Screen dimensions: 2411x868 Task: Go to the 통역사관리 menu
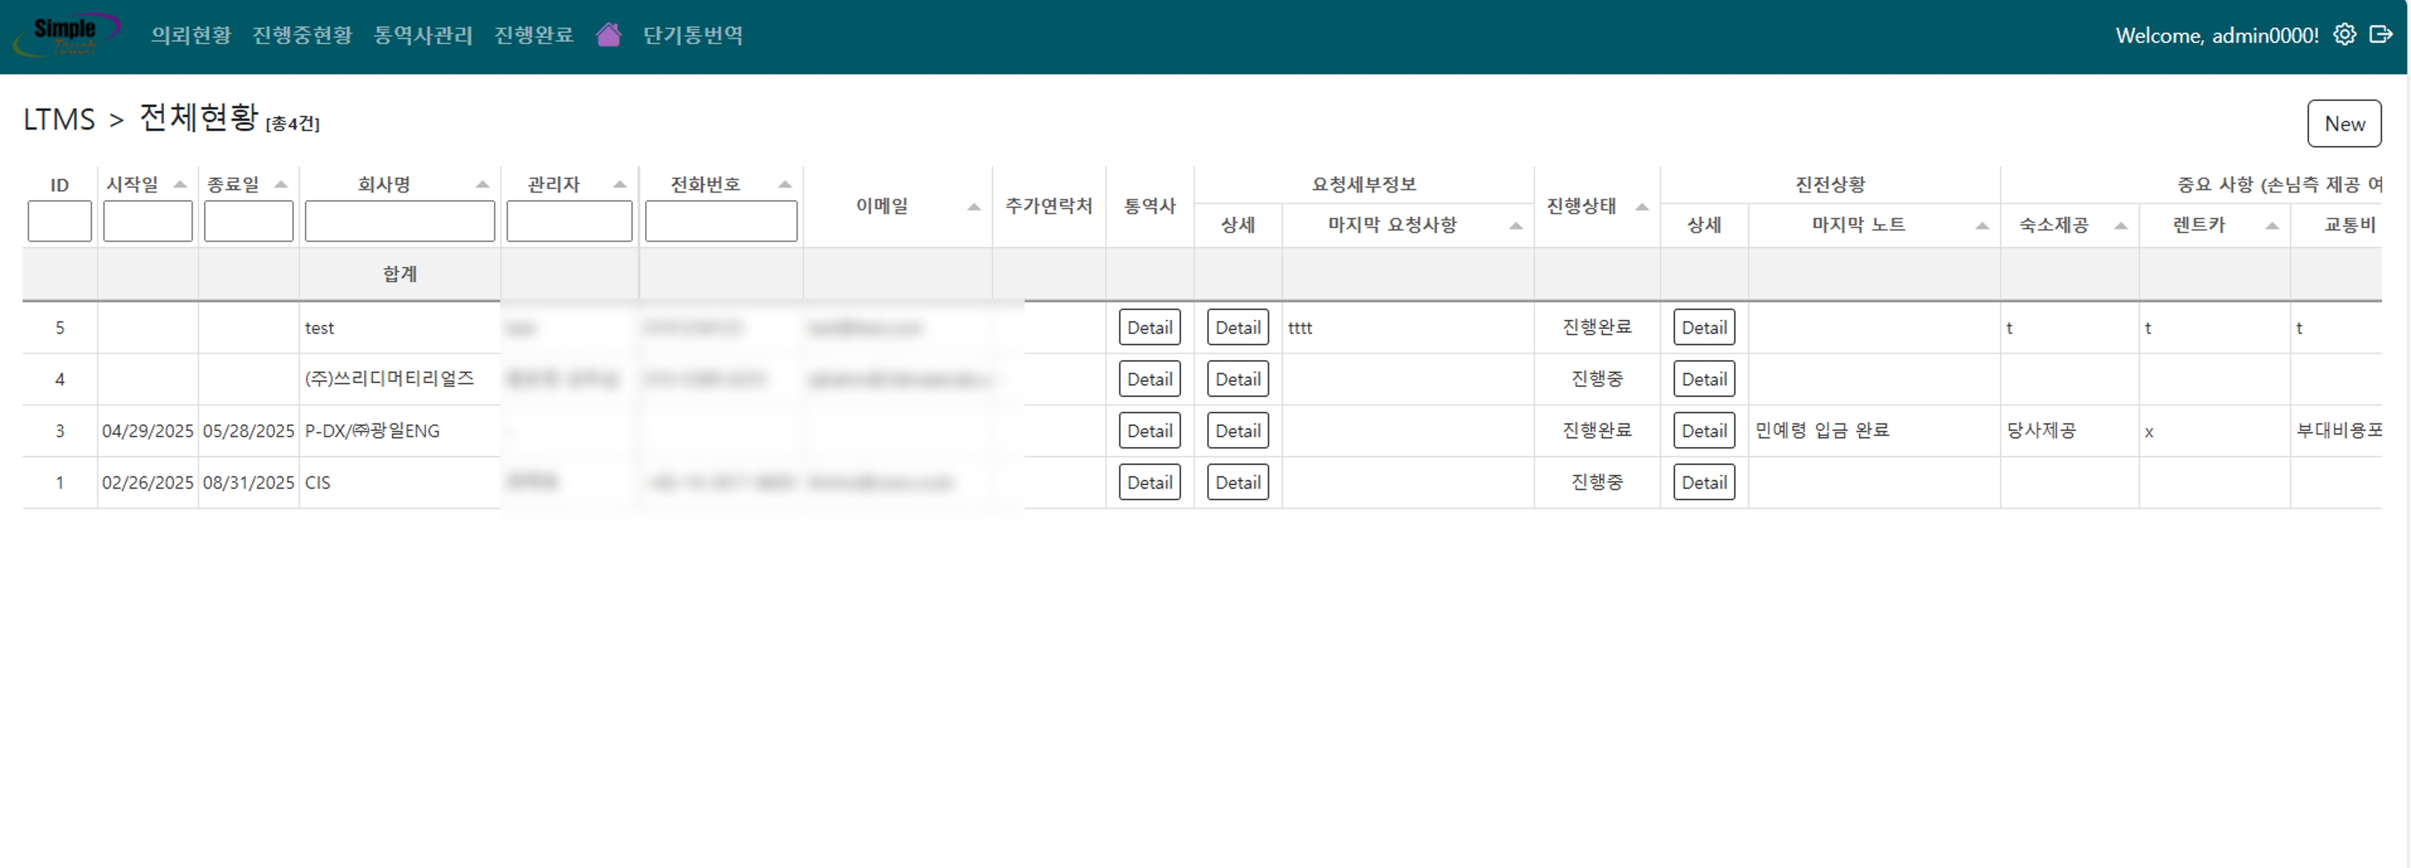pyautogui.click(x=423, y=36)
